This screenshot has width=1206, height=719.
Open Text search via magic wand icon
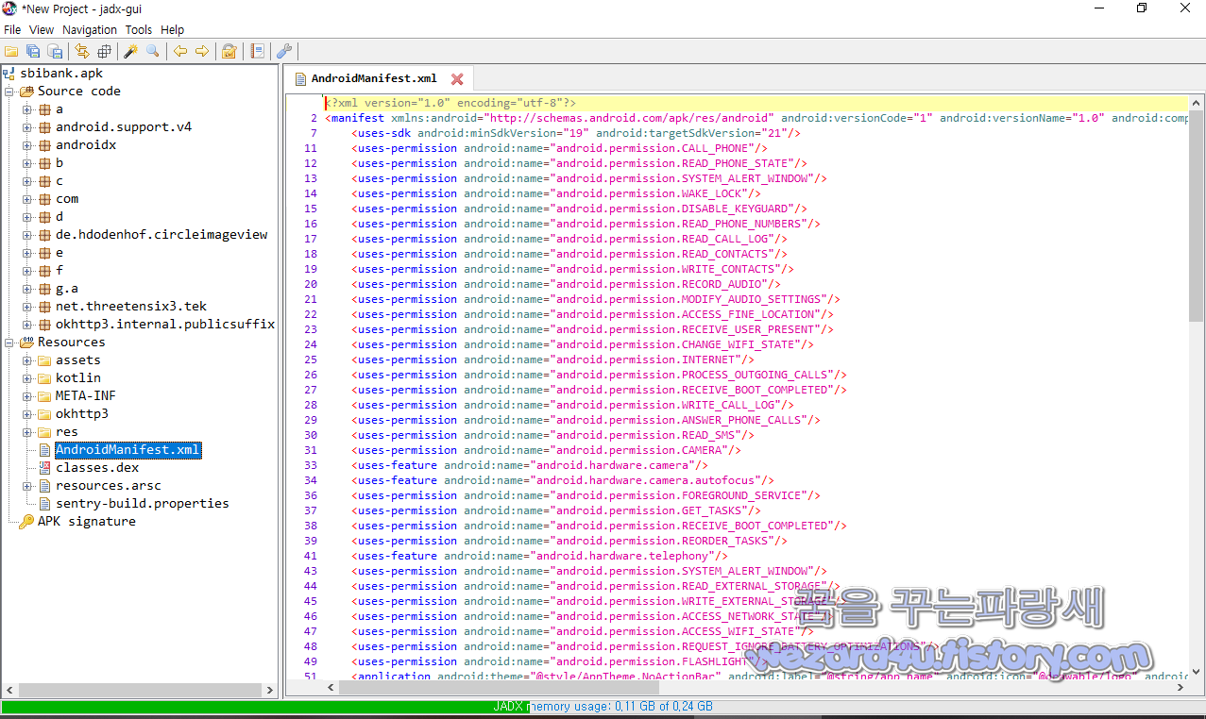(x=131, y=51)
